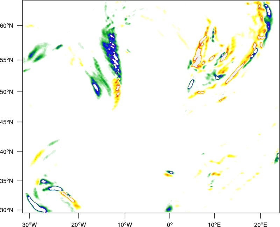
Task: Click the 20°W longitude label
Action: pyautogui.click(x=79, y=225)
